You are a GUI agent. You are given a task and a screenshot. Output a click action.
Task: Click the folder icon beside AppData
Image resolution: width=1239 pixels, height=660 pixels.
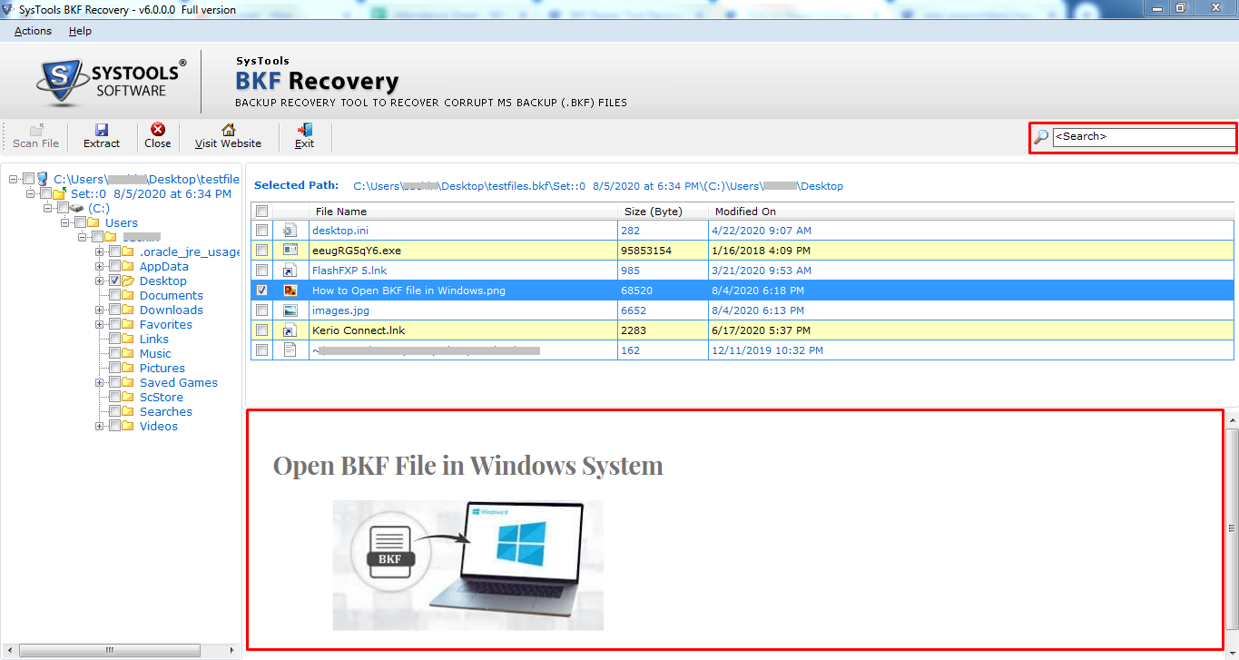pyautogui.click(x=129, y=266)
